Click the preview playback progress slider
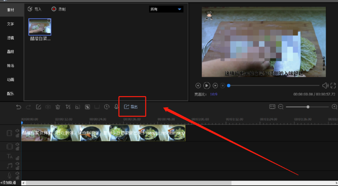 (x=274, y=85)
